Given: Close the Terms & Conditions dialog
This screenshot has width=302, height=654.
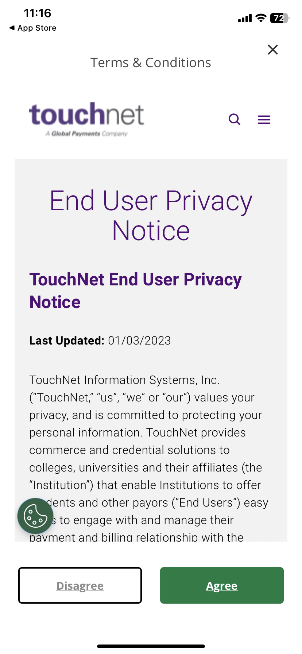Looking at the screenshot, I should click(273, 50).
